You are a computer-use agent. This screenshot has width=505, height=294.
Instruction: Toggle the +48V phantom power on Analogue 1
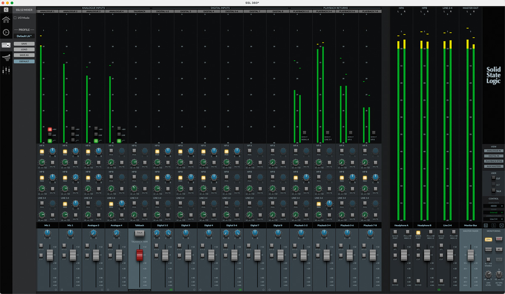pos(50,129)
